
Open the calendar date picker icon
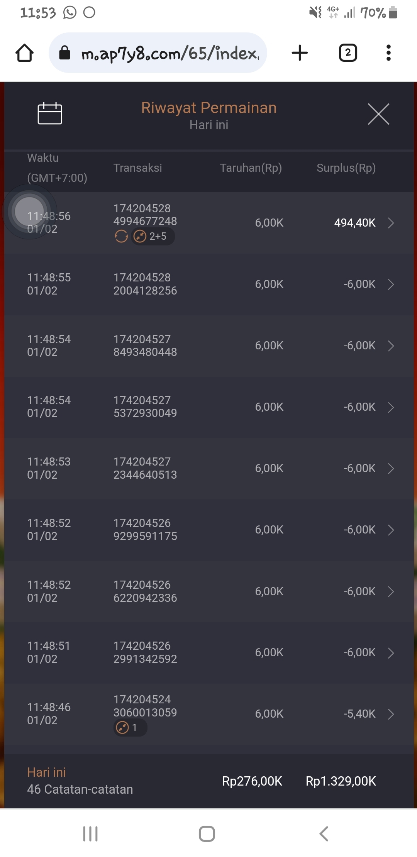[50, 113]
